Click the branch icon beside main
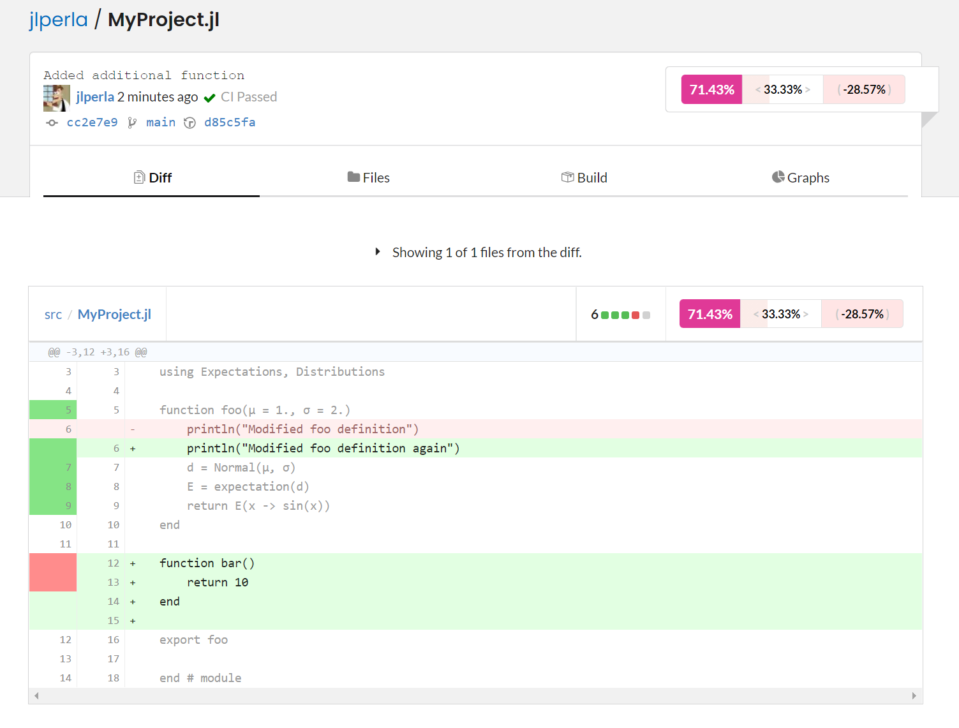The height and width of the screenshot is (728, 959). [x=132, y=123]
